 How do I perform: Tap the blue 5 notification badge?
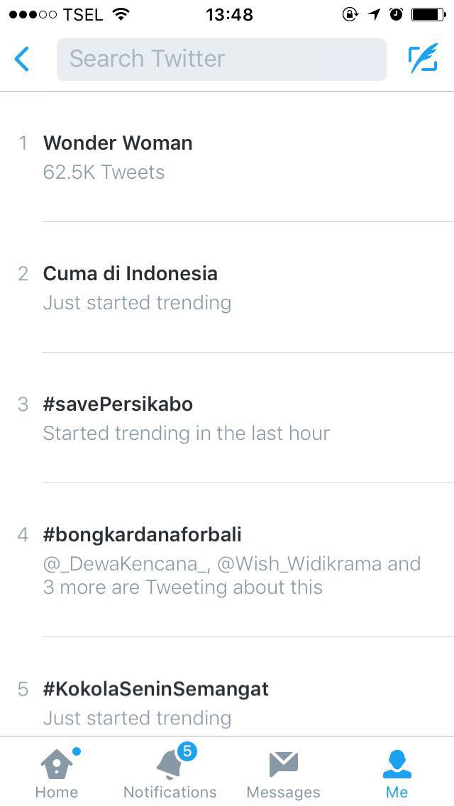click(x=187, y=751)
